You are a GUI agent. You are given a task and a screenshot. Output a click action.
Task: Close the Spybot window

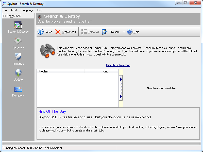tap(195, 3)
